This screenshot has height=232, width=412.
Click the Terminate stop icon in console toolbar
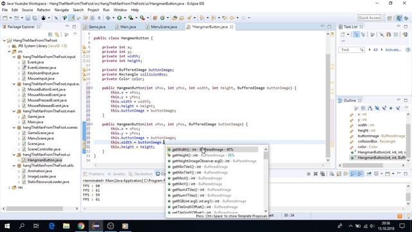tap(309, 174)
